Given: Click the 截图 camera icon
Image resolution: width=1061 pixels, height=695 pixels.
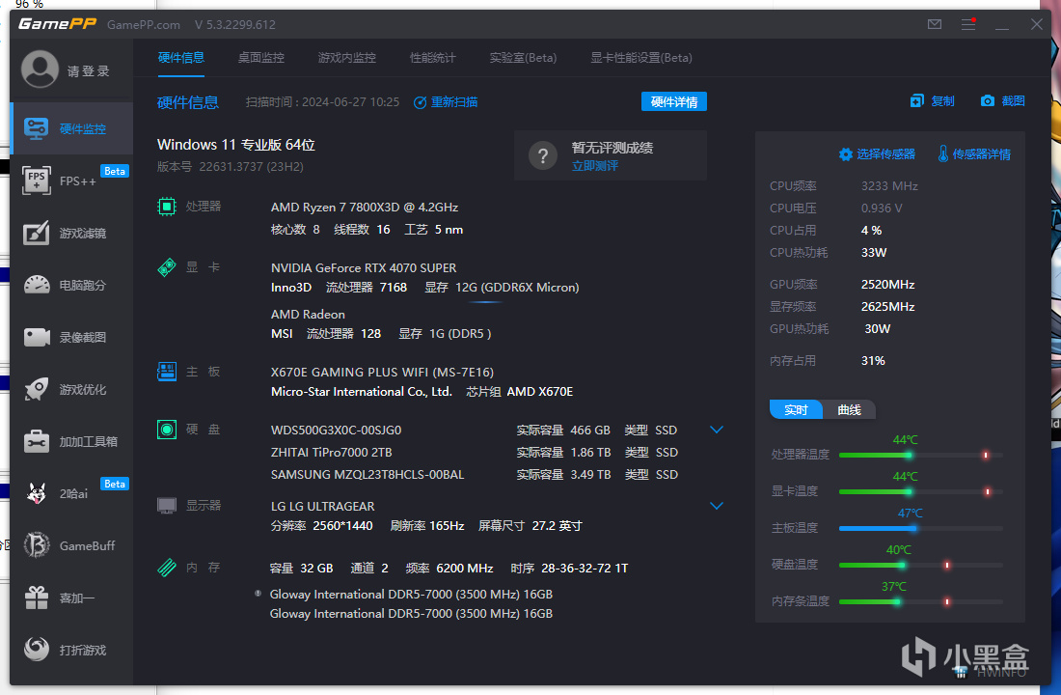Looking at the screenshot, I should [988, 101].
